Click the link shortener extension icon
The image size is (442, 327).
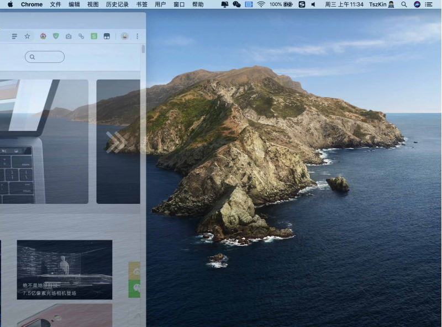(82, 36)
